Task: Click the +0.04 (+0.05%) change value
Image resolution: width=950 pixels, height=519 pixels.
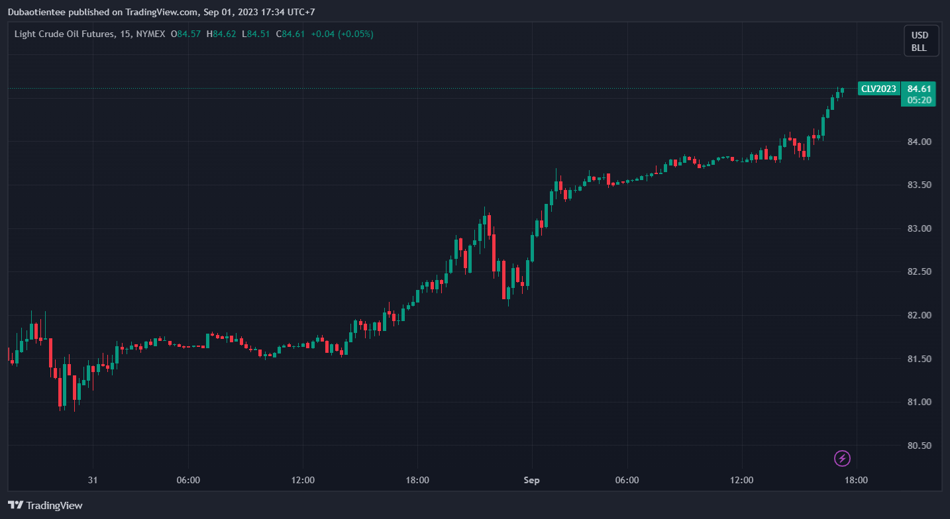Action: 342,34
